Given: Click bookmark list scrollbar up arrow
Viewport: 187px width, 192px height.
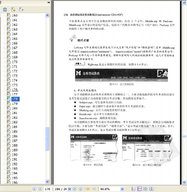Looking at the screenshot, I should (x=47, y=15).
